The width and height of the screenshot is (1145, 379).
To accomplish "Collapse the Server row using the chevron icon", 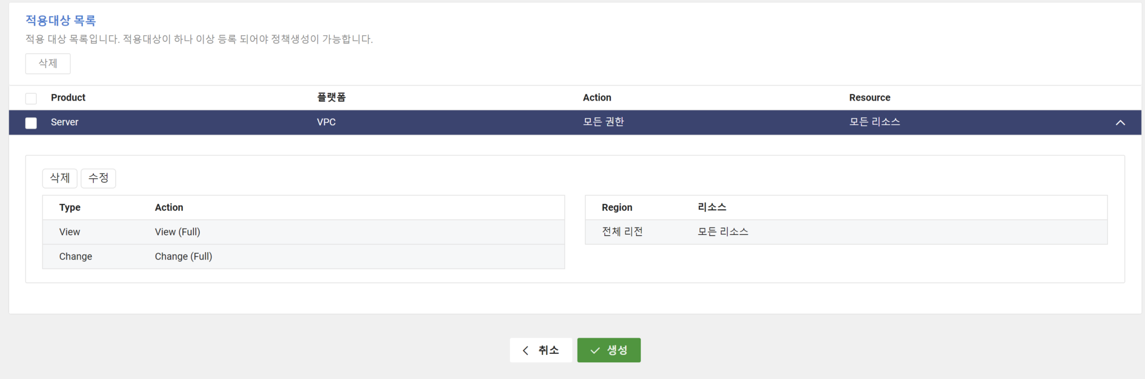I will (x=1120, y=122).
